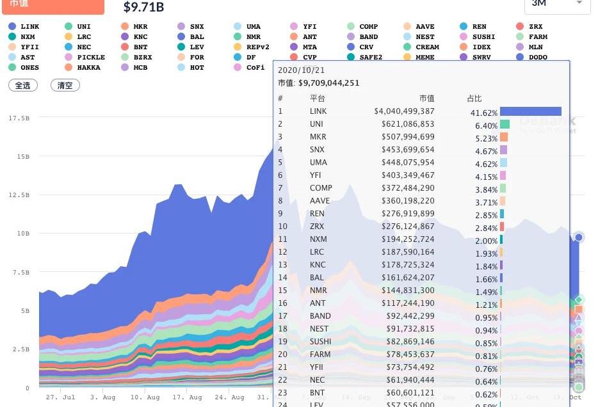Toggle the CREAM legend item
This screenshot has width=598, height=407.
point(427,47)
